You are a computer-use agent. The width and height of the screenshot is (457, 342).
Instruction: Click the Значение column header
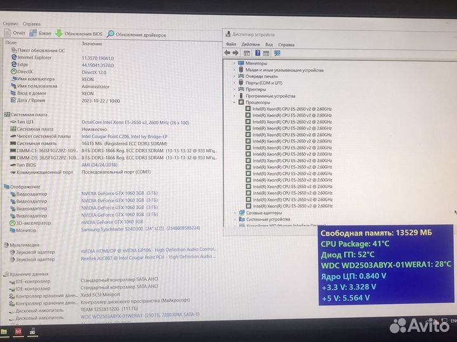click(x=91, y=43)
